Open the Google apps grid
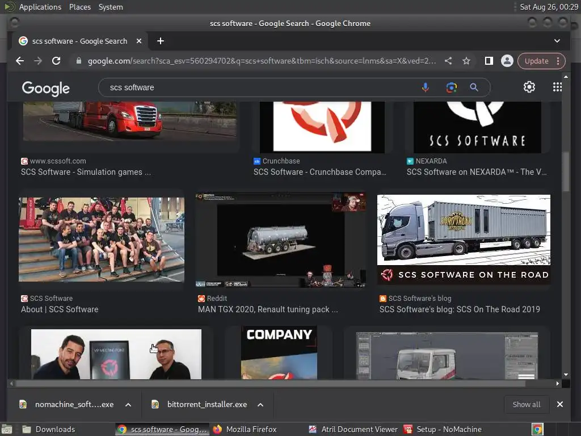Image resolution: width=581 pixels, height=436 pixels. (557, 87)
